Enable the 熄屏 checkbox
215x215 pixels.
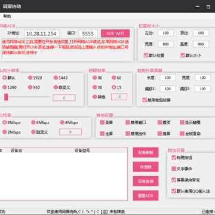pos(159,134)
